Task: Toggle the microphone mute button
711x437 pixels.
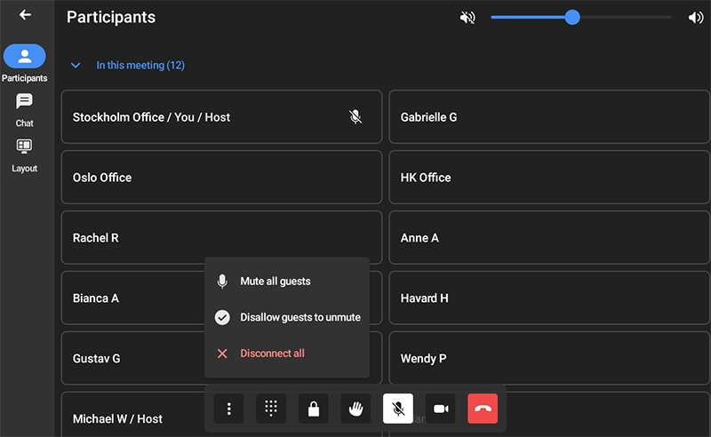Action: coord(398,409)
